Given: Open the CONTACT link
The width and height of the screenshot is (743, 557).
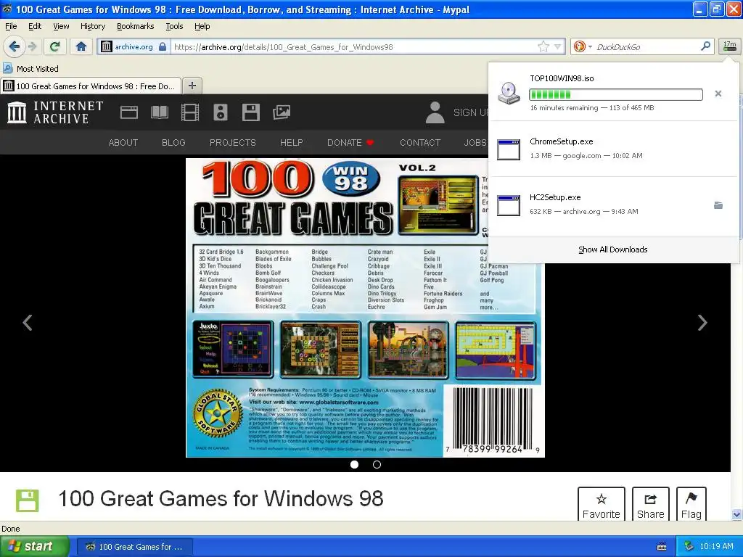Looking at the screenshot, I should tap(420, 143).
